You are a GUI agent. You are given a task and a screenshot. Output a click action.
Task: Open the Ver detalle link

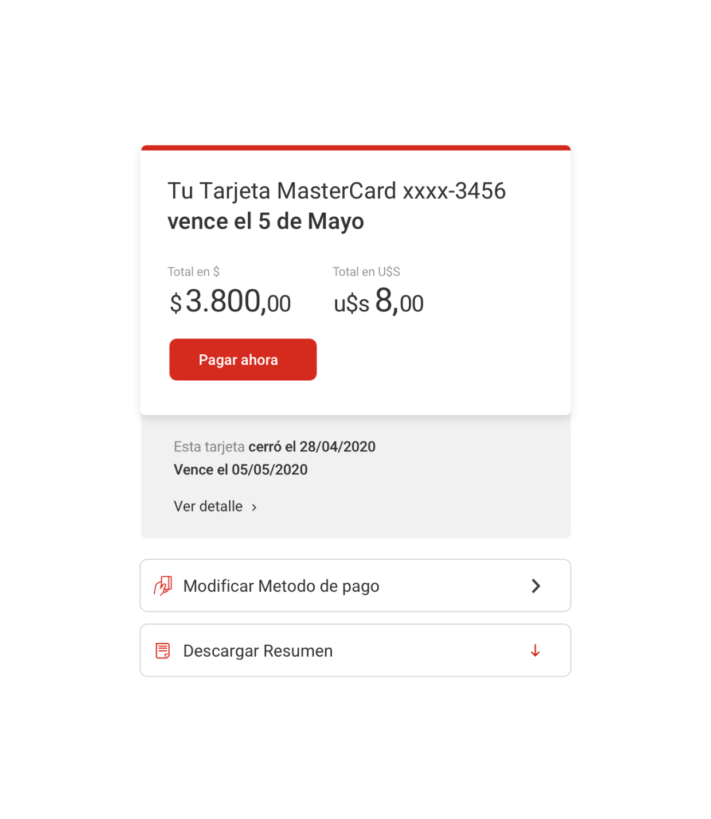tap(208, 506)
